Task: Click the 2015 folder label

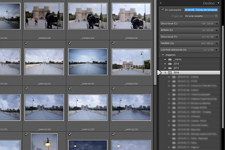Action: pyautogui.click(x=176, y=68)
